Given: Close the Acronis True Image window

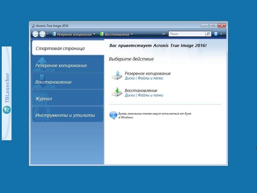Looking at the screenshot, I should 222,26.
